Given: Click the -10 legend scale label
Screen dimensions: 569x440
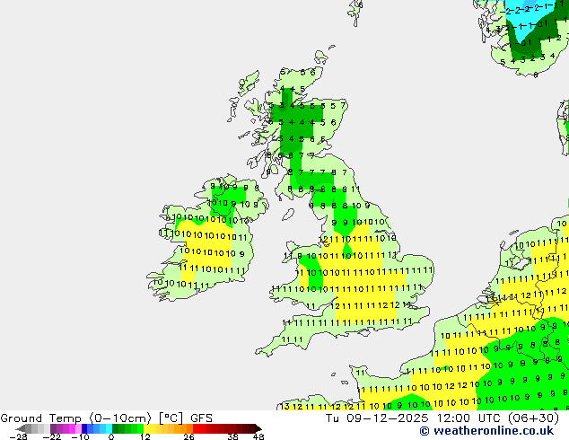Looking at the screenshot, I should click(80, 436).
